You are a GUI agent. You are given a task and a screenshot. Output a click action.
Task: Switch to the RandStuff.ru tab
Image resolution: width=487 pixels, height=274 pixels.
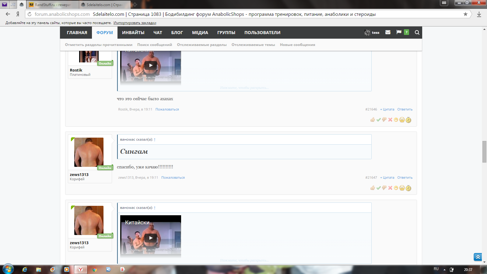click(x=52, y=5)
